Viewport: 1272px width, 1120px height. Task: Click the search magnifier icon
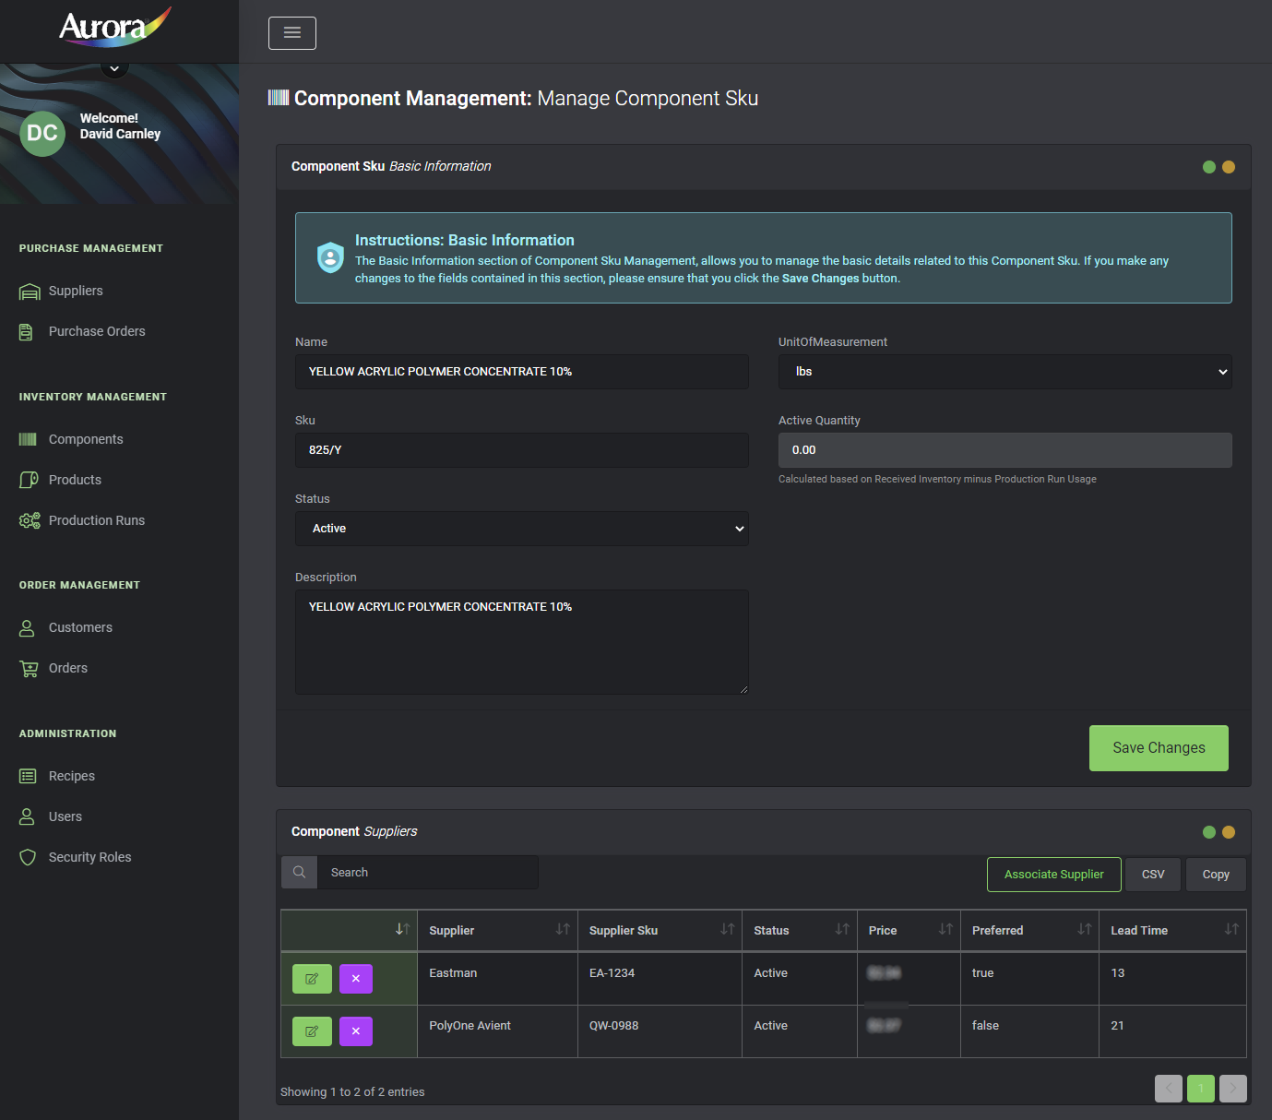pos(299,873)
